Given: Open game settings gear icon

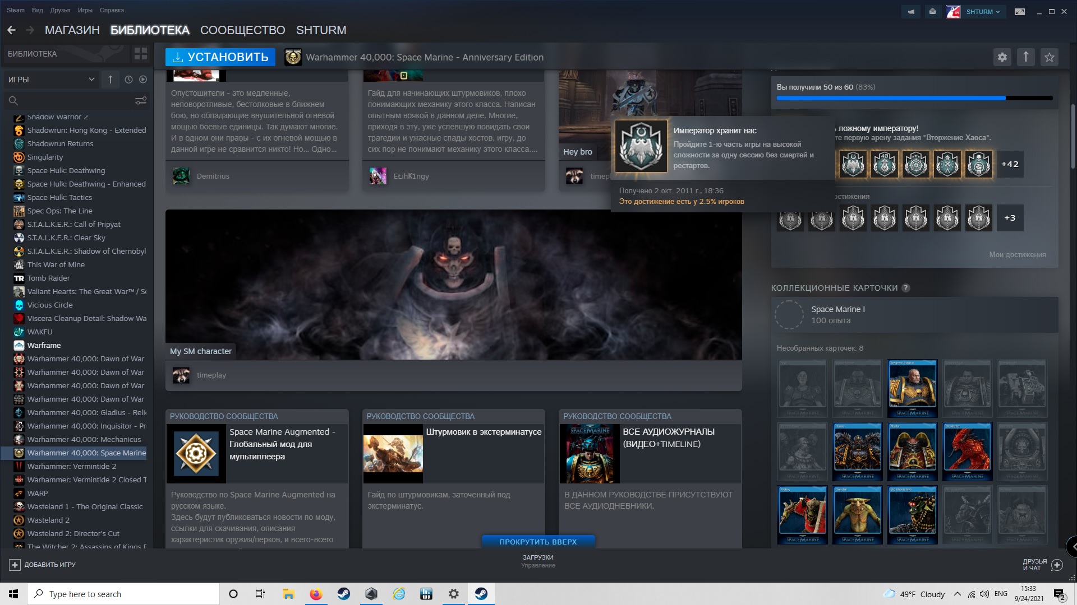Looking at the screenshot, I should click(x=1002, y=57).
